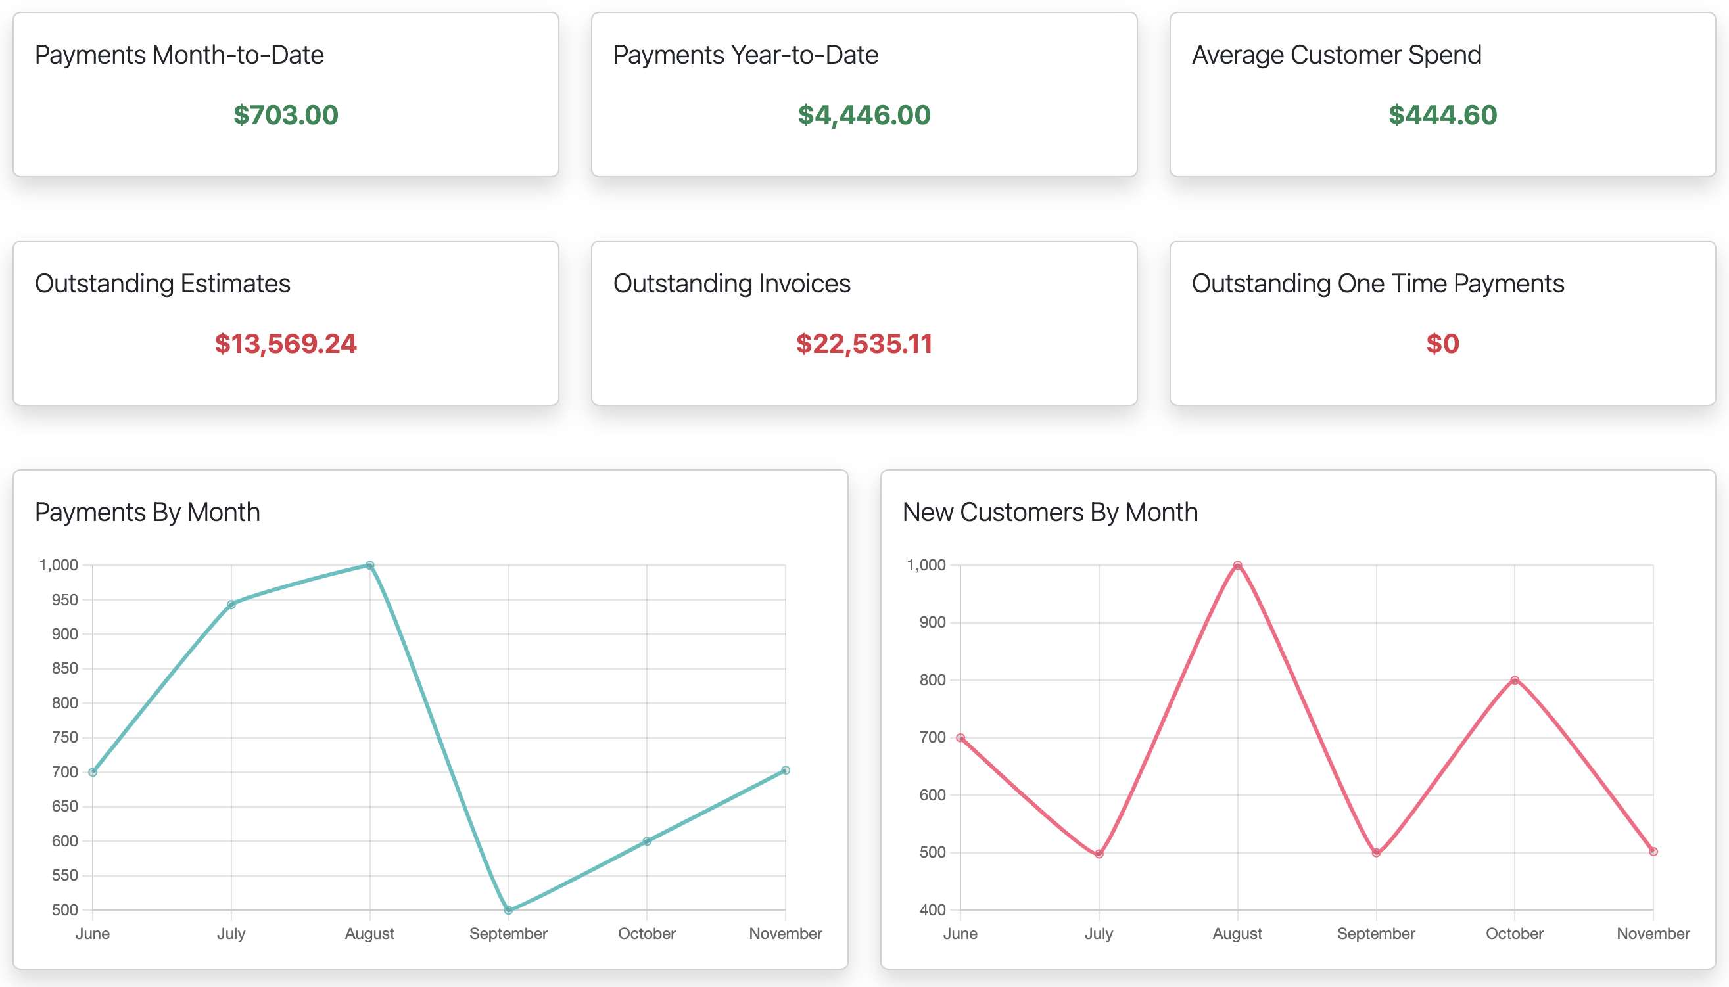Select the August peak on Payments chart
The height and width of the screenshot is (987, 1729).
coord(369,564)
